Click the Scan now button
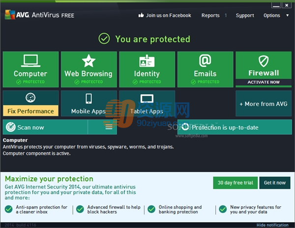Screen dimensions: 295x228 [45, 127]
